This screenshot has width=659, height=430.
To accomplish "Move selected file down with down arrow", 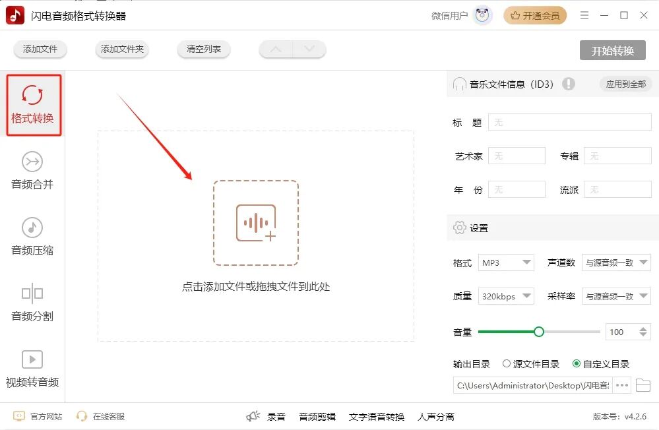I will point(309,49).
